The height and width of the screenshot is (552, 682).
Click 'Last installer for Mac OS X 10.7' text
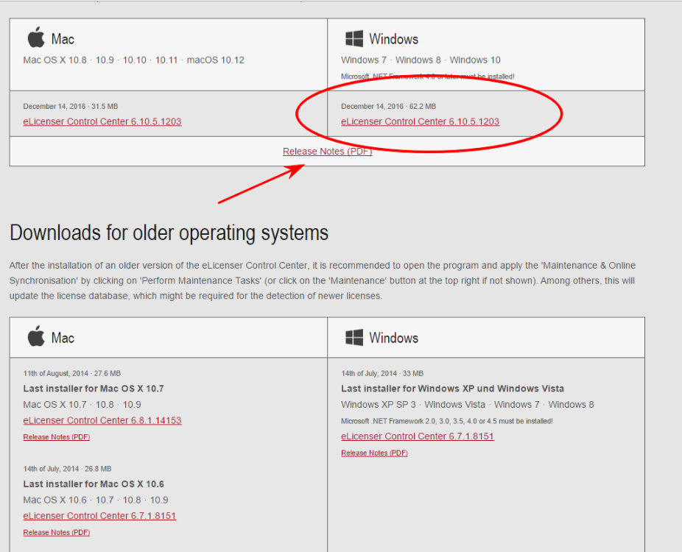pyautogui.click(x=94, y=389)
